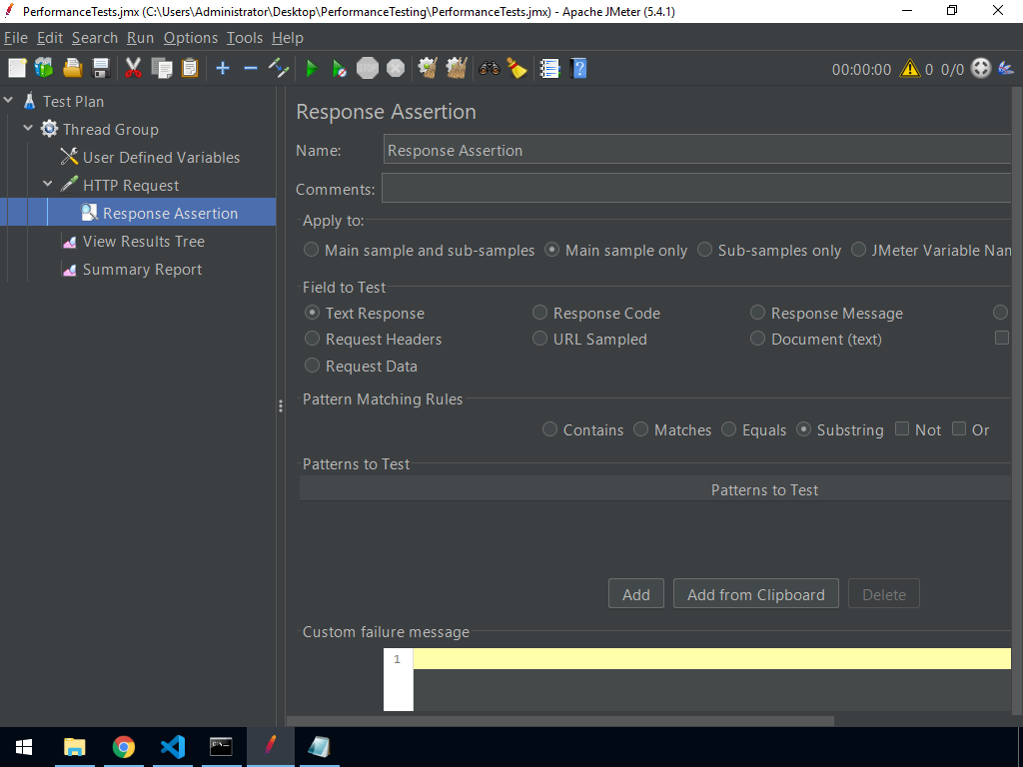Click the Add from Clipboard button
Viewport: 1023px width, 767px height.
(x=755, y=593)
